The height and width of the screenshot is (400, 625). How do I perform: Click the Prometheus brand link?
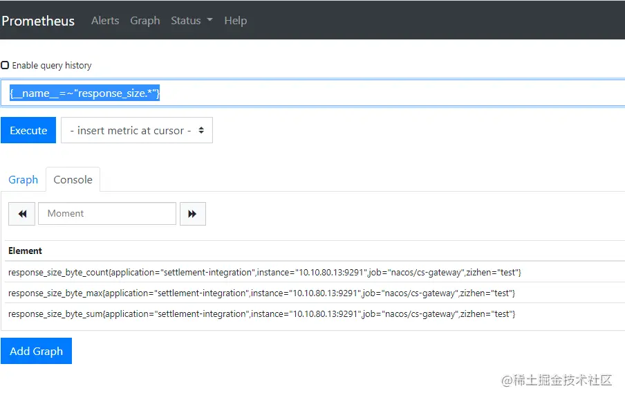pos(38,21)
